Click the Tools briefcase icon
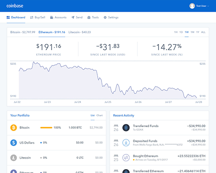The width and height of the screenshot is (216, 173). tap(89, 17)
